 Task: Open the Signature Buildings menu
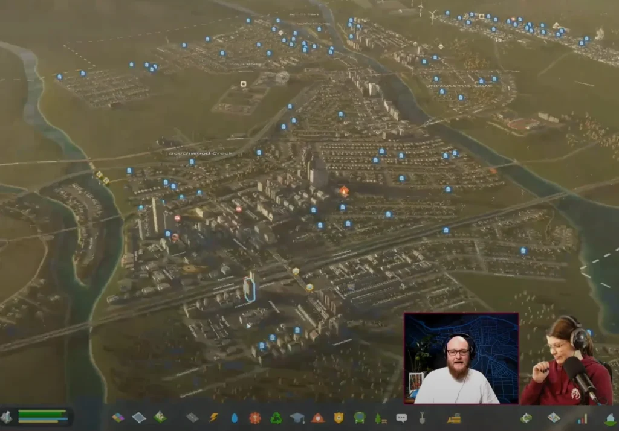point(160,417)
